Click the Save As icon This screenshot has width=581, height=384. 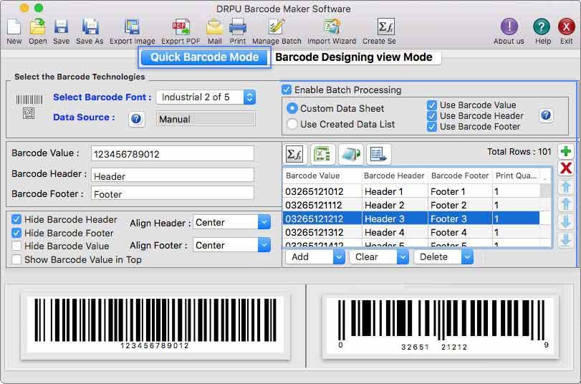click(90, 27)
